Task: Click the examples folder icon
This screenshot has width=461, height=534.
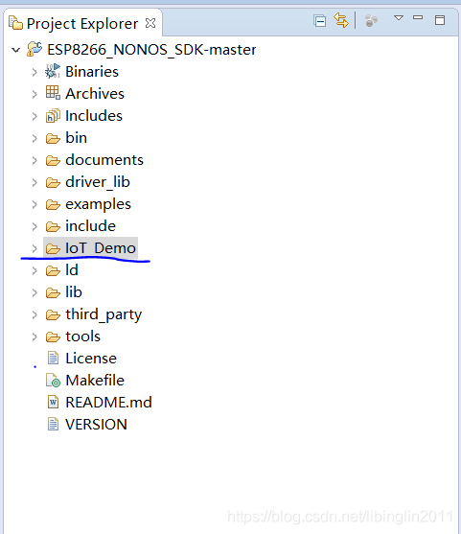Action: [x=53, y=204]
